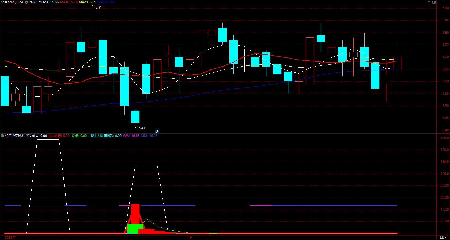The height and width of the screenshot is (240, 450).
Task: Select the red MA10 indicator label
Action: tap(69, 2)
